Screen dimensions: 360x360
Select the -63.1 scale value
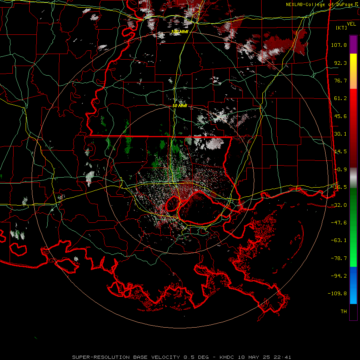tap(339, 240)
